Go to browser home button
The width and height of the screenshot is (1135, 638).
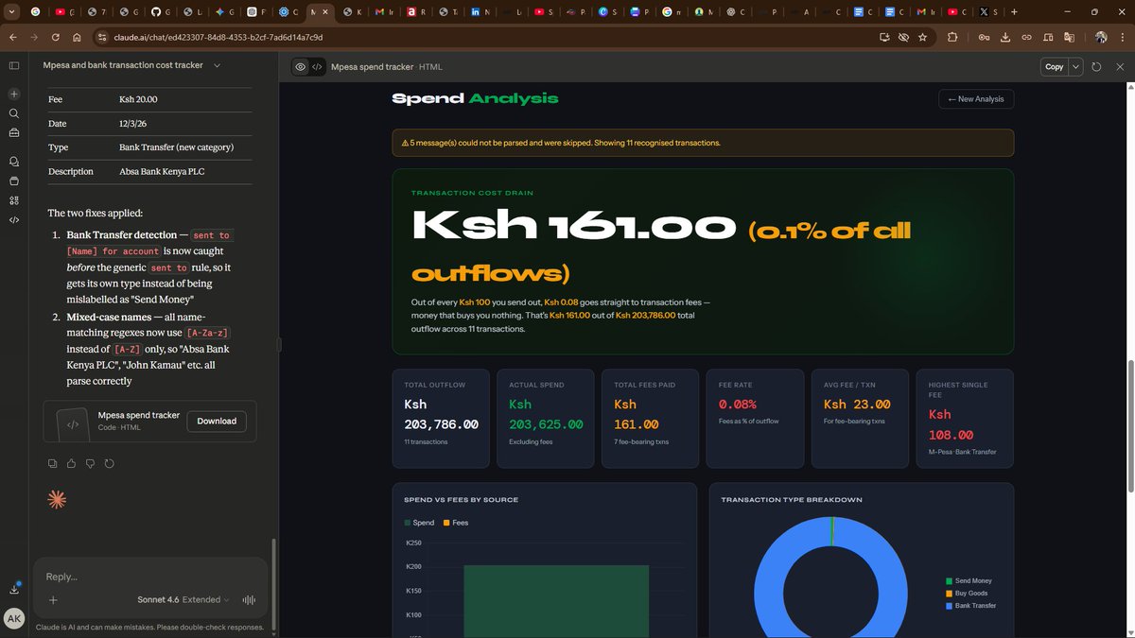[x=77, y=37]
